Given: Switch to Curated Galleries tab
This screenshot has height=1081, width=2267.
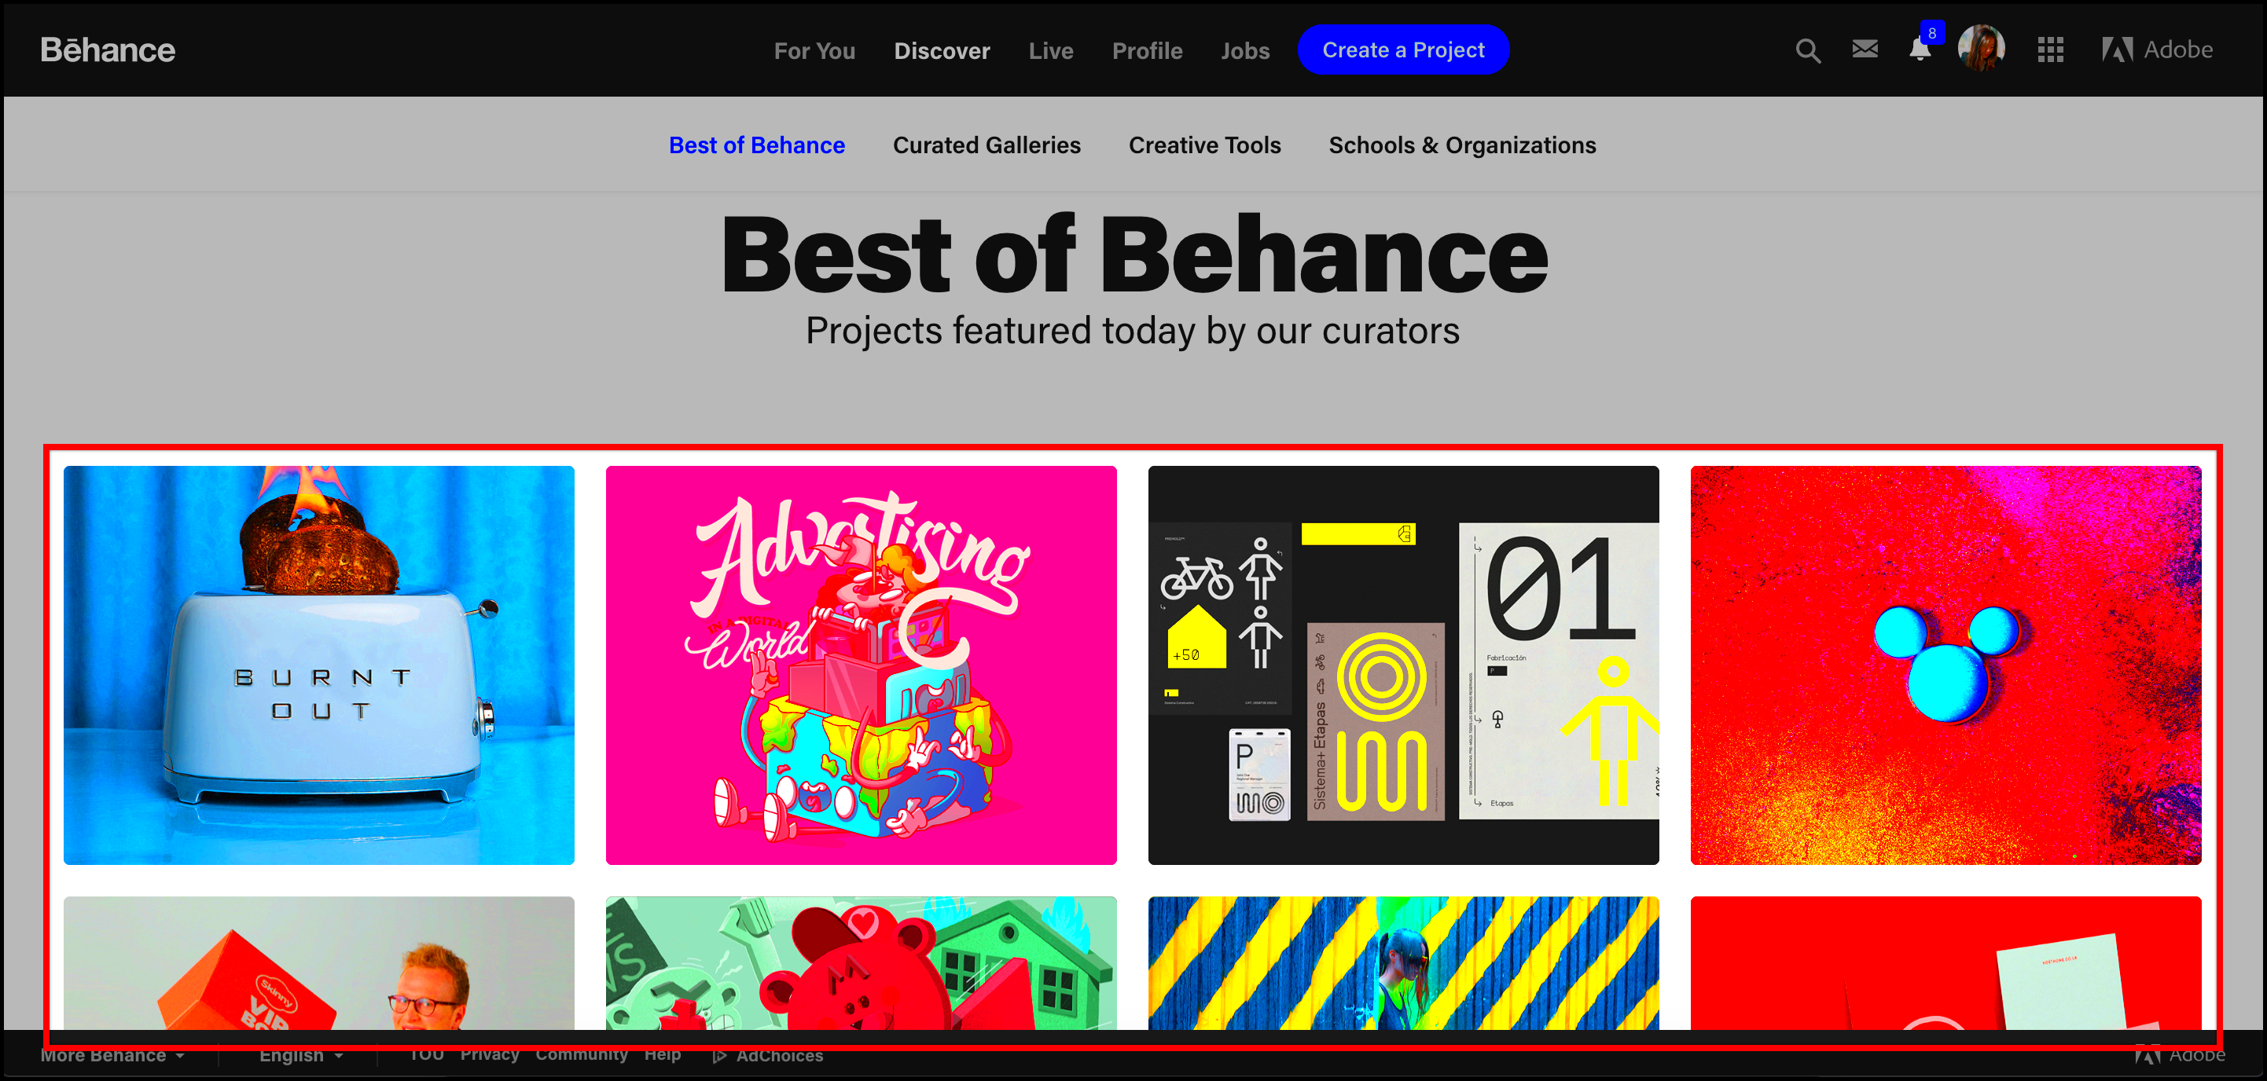Looking at the screenshot, I should [987, 145].
